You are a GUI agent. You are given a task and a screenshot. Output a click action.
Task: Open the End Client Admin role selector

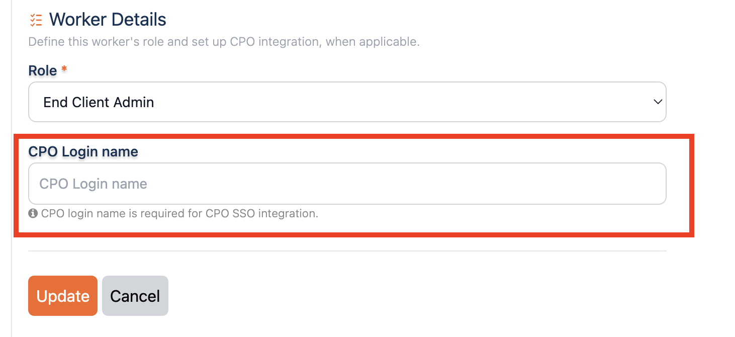click(x=347, y=102)
